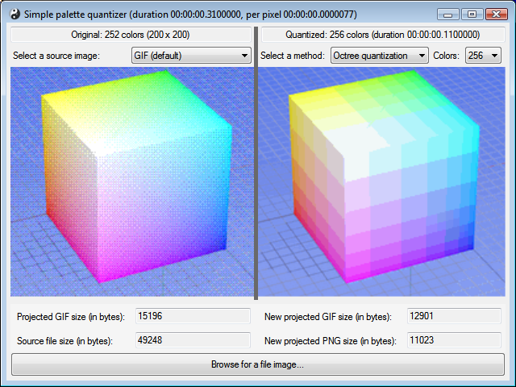Click the Quantized: 256 colors header bar

point(383,35)
